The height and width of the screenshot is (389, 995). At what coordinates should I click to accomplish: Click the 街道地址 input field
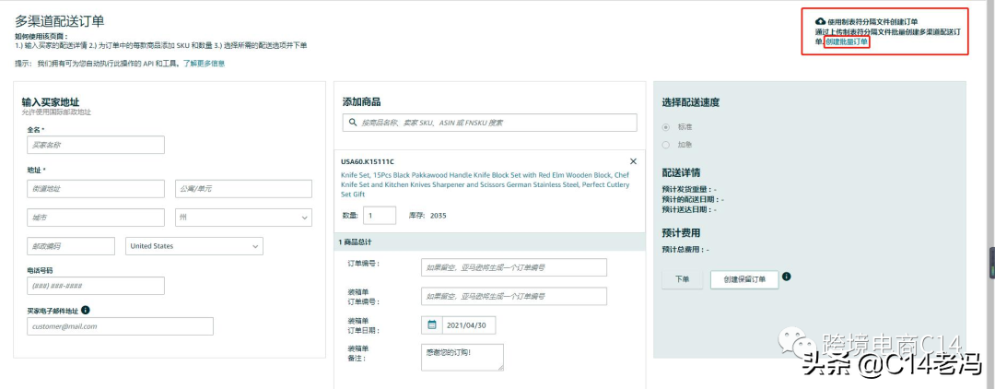[x=96, y=189]
